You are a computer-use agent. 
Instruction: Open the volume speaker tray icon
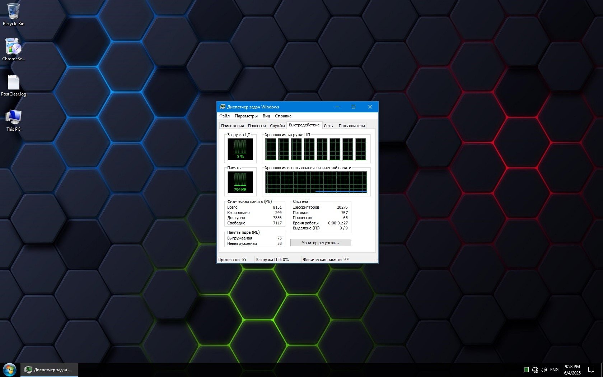click(544, 370)
